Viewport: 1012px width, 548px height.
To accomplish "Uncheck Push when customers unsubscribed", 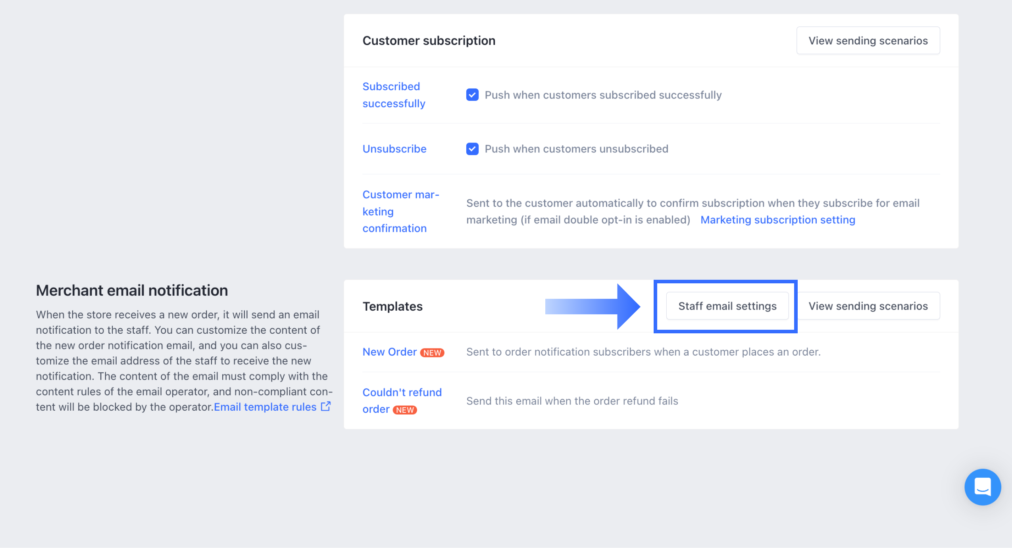I will pyautogui.click(x=472, y=149).
